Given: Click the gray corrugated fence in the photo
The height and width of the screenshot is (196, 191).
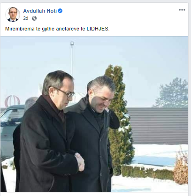Looking at the screenshot, I should 158,126.
